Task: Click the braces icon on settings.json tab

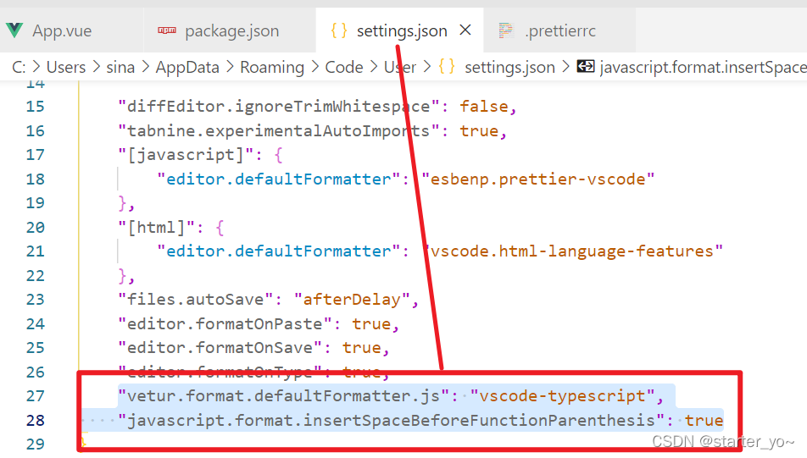Action: point(339,30)
